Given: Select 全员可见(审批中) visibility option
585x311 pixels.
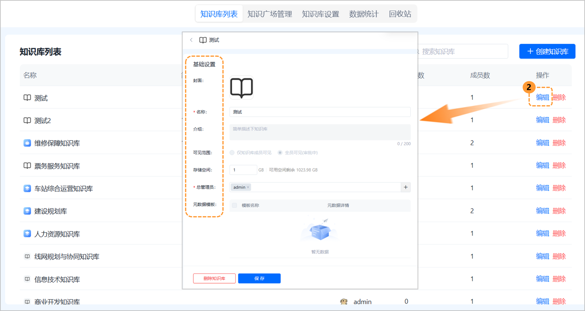Looking at the screenshot, I should [280, 153].
